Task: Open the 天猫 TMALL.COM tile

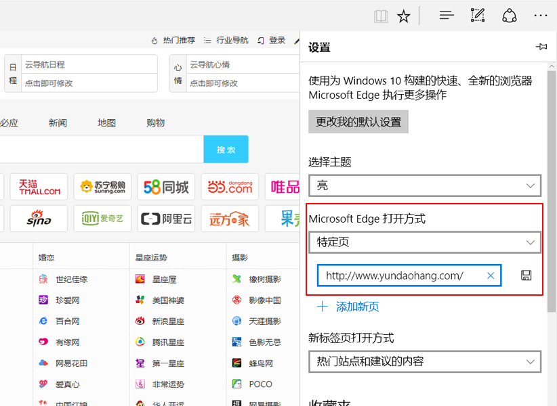Action: click(x=39, y=187)
